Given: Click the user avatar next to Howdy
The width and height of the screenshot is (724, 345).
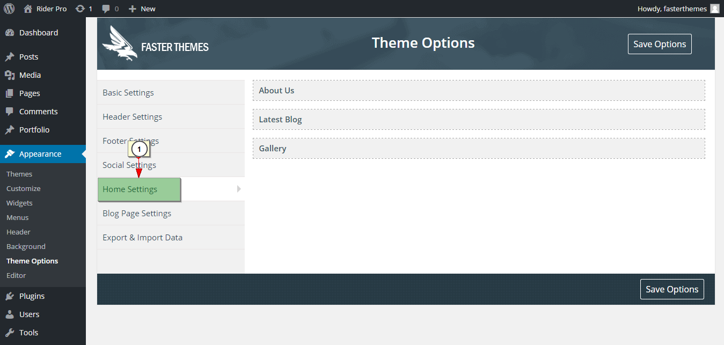Looking at the screenshot, I should pos(714,9).
